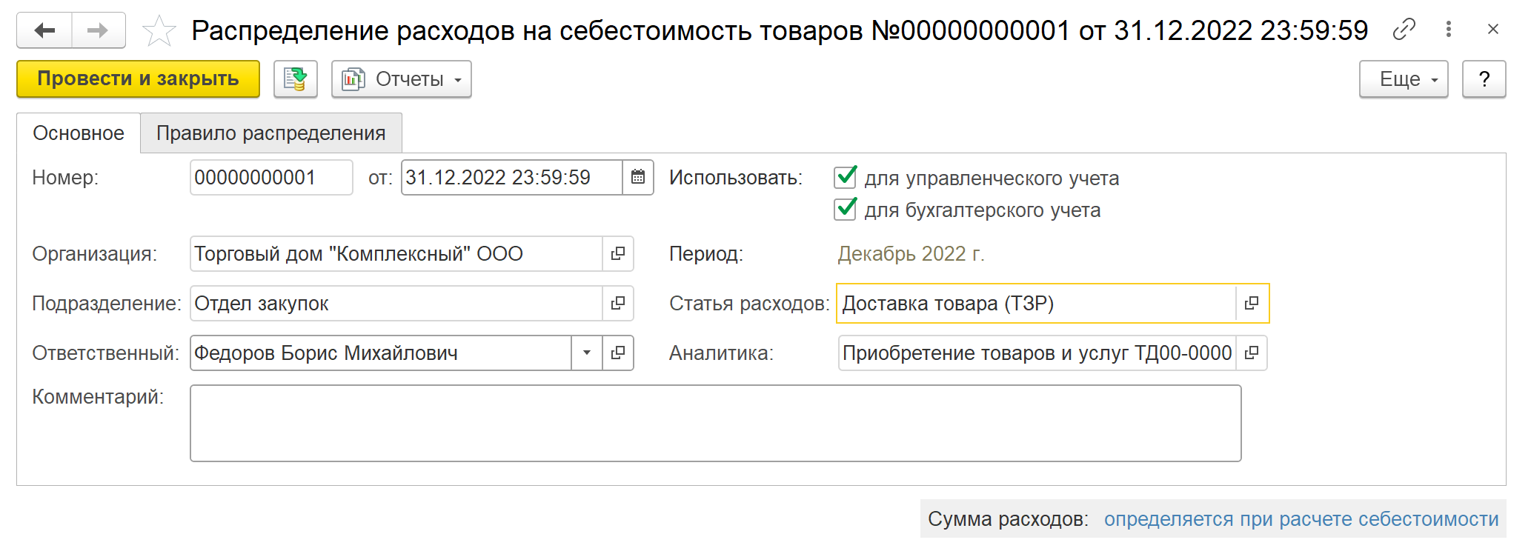Viewport: 1531px width, 554px height.
Task: Click into the Комментарий text field
Action: pyautogui.click(x=715, y=423)
